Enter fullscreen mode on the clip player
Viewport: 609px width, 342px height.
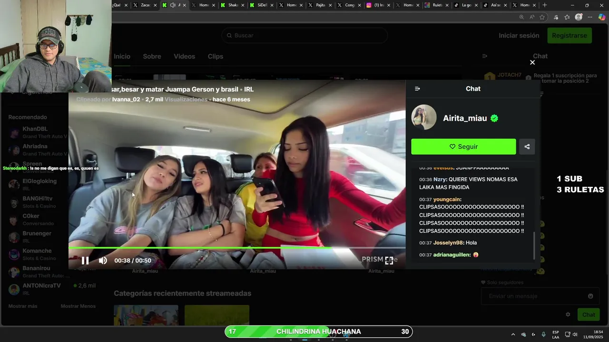click(x=389, y=260)
